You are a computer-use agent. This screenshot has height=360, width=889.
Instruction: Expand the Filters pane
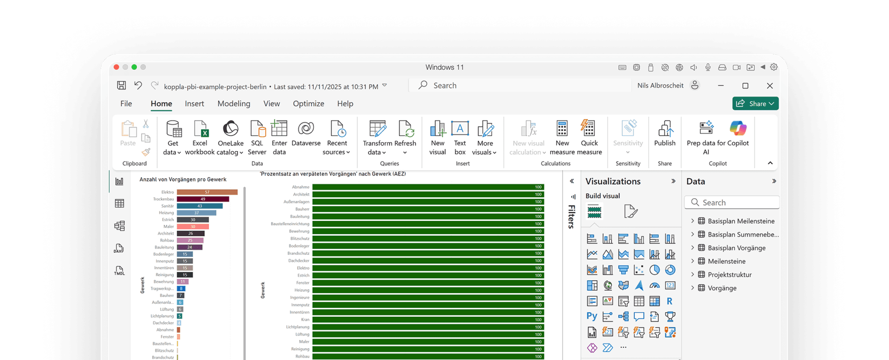click(572, 181)
